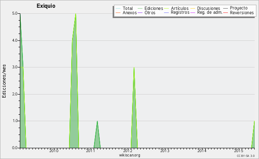Click the x-axis year label "2014"
This screenshot has height=159, width=259.
pos(202,151)
